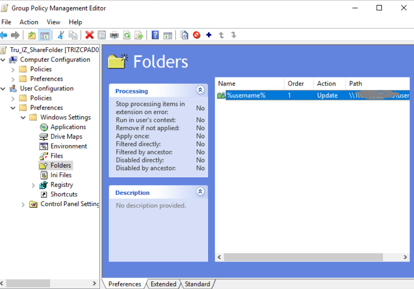This screenshot has width=414, height=289.
Task: Expand Policies under User Configuration
Action: tap(13, 98)
